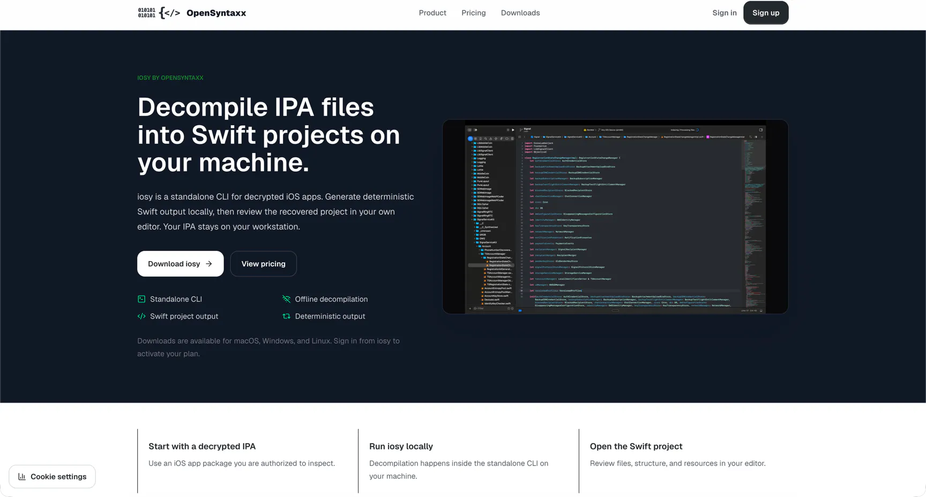Click the "Swift project output" feature label
The image size is (926, 497).
[x=184, y=316]
